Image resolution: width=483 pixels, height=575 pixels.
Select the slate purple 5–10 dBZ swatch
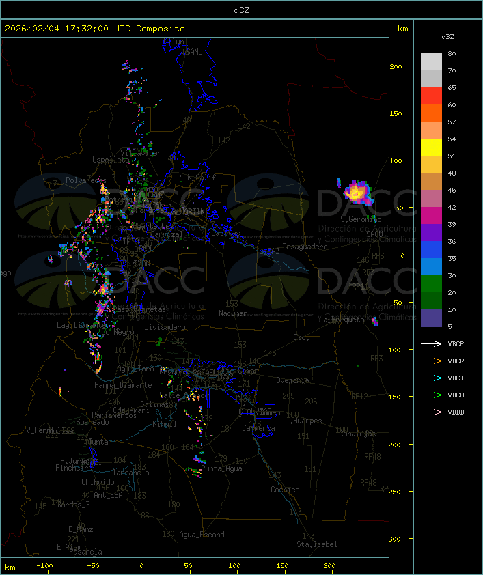pos(431,318)
